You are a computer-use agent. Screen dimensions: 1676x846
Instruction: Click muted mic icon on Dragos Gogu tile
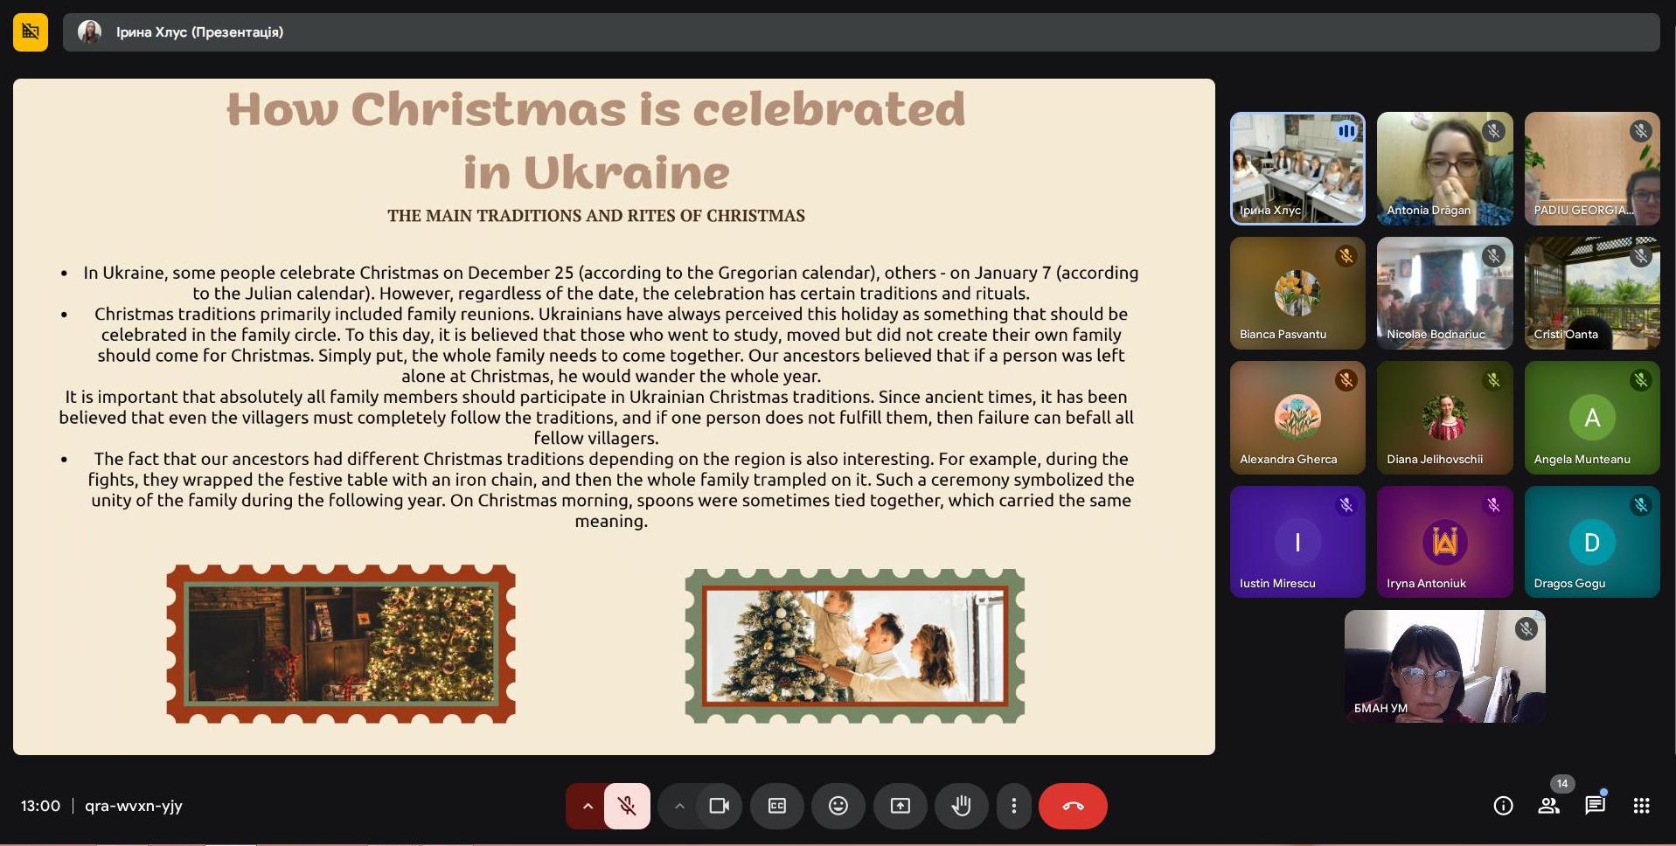1641,504
